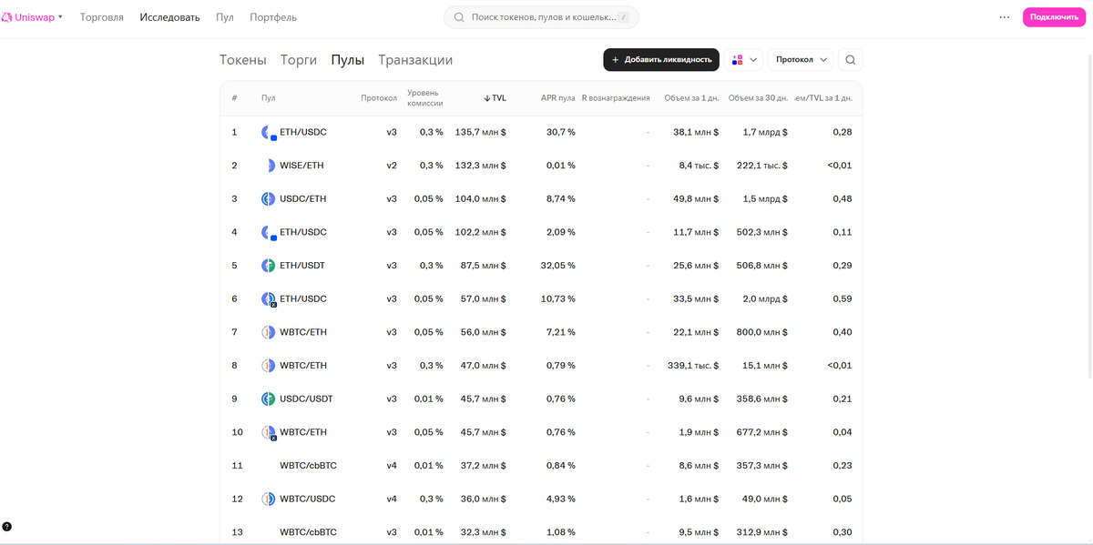Click the 87,5 млн $ TVL value

pyautogui.click(x=483, y=266)
